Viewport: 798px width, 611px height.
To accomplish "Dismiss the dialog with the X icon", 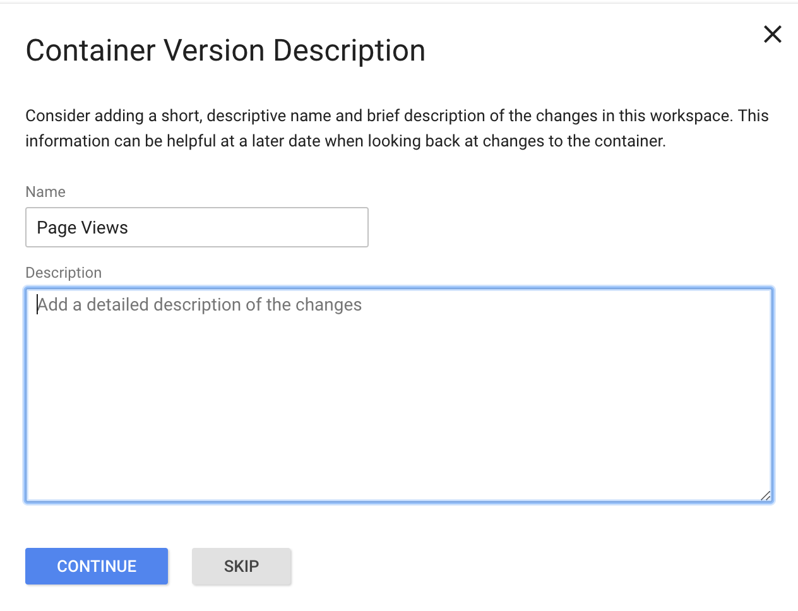I will [x=773, y=34].
